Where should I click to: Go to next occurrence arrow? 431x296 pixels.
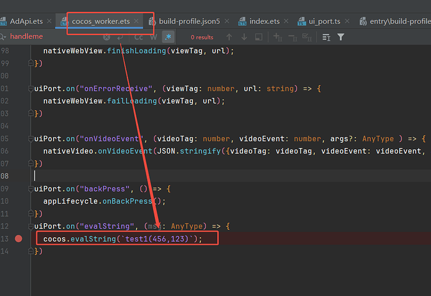[244, 37]
